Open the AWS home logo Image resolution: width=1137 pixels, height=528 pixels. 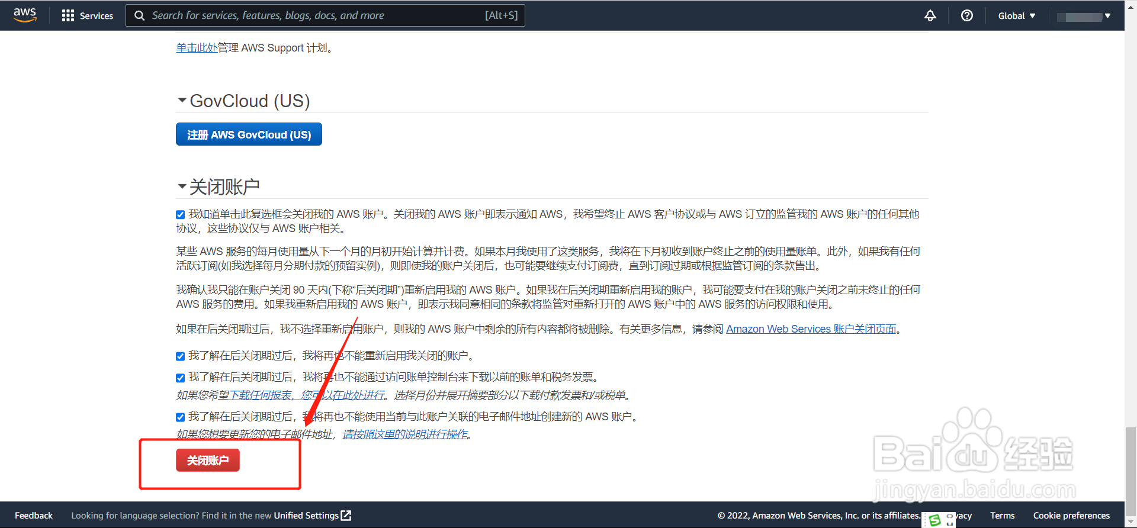tap(25, 15)
